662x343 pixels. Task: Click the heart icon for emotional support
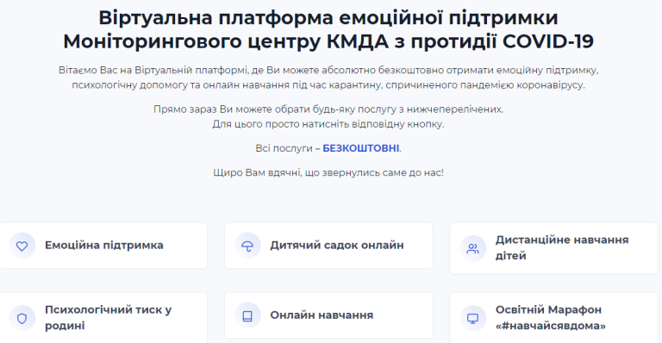22,246
